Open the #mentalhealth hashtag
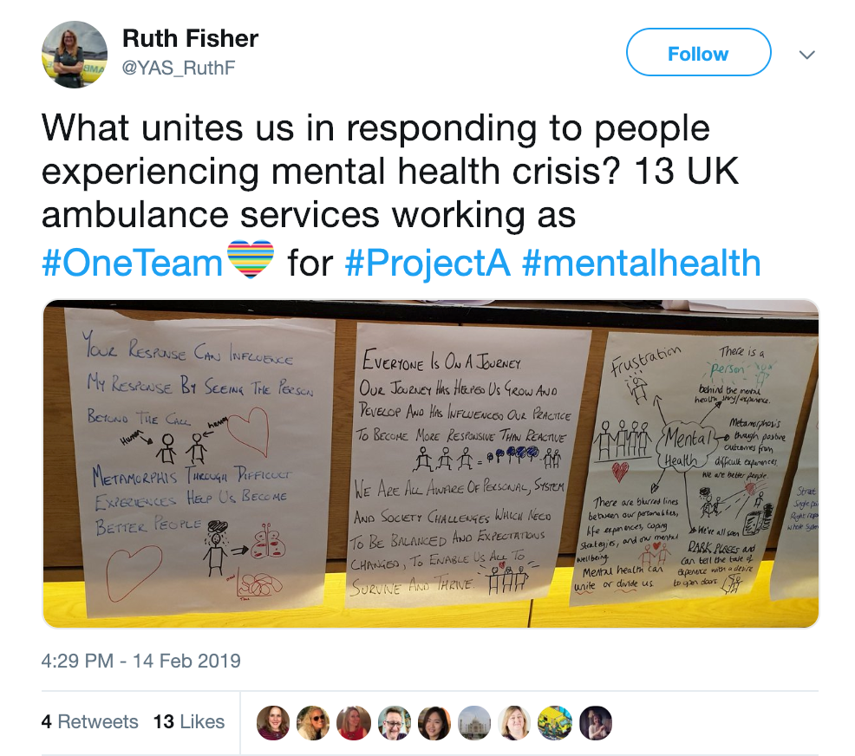855x756 pixels. pyautogui.click(x=642, y=263)
